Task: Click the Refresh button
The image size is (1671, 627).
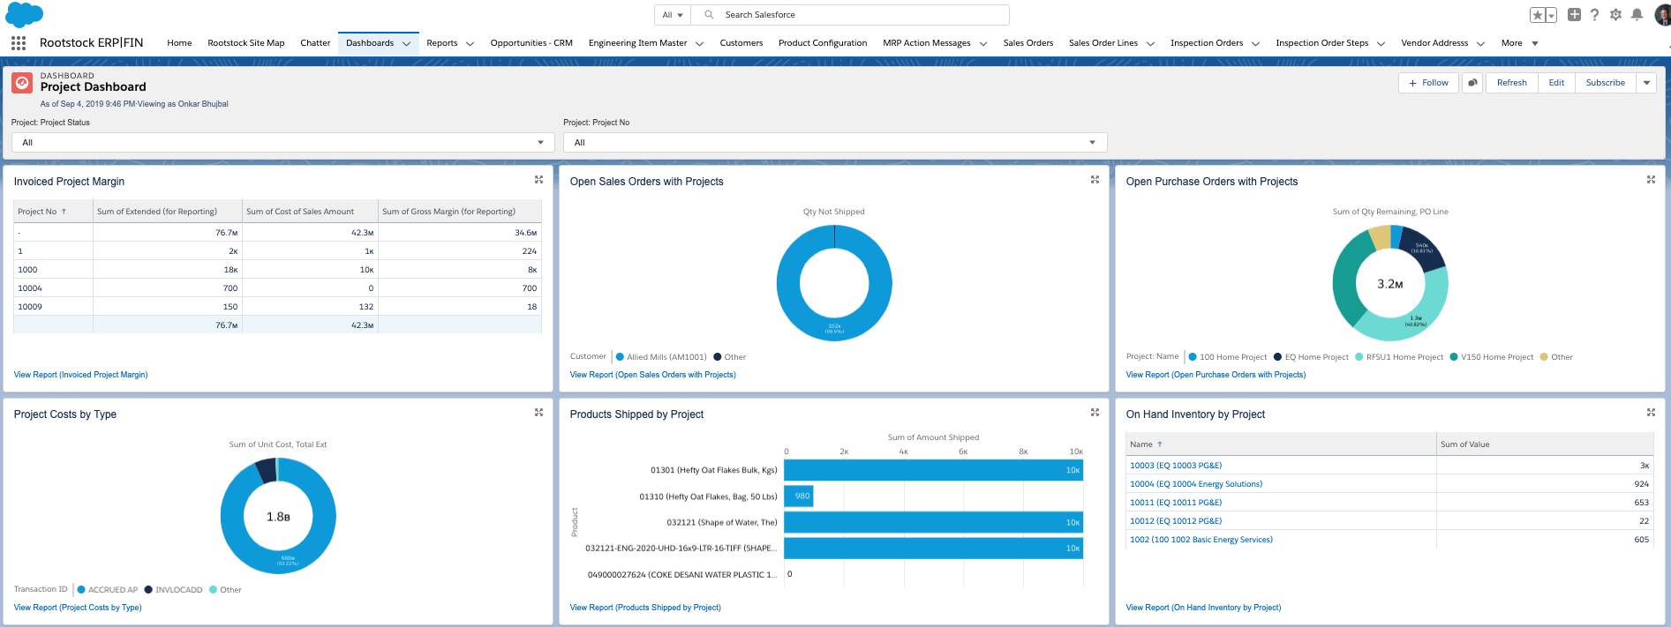Action: [1512, 83]
